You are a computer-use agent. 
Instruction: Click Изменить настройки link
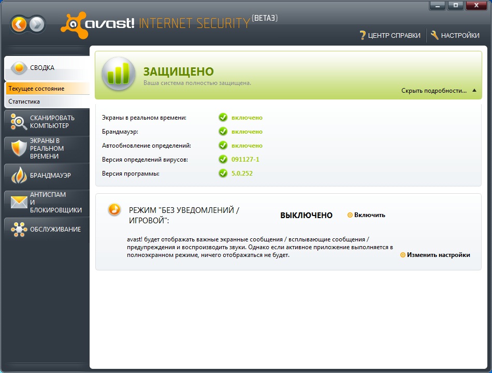click(x=435, y=255)
